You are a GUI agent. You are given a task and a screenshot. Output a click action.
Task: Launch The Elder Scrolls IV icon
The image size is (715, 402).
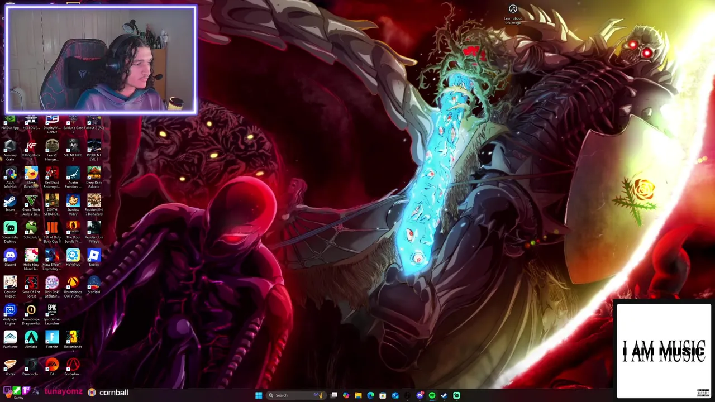tap(73, 232)
